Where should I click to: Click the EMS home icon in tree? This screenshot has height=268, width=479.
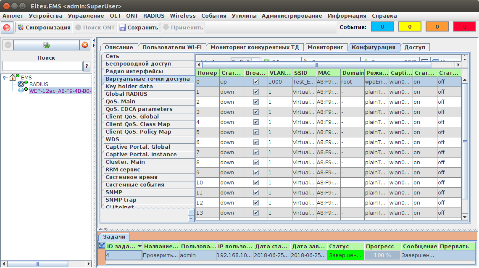13,77
